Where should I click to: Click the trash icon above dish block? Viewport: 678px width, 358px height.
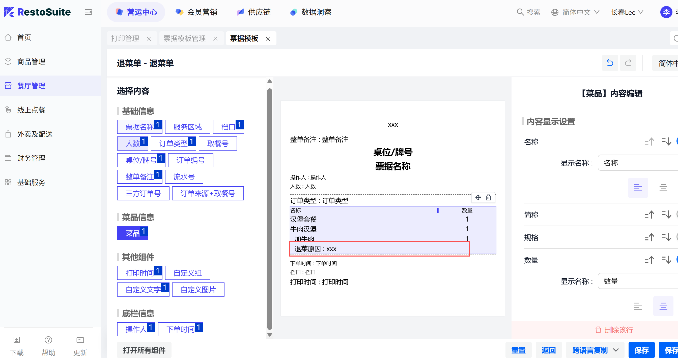[x=488, y=197]
